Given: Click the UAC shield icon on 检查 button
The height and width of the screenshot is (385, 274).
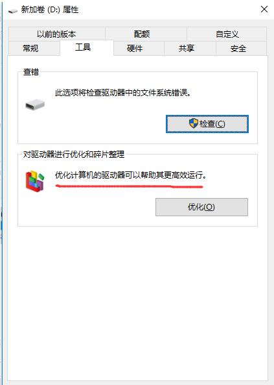Looking at the screenshot, I should coord(194,123).
